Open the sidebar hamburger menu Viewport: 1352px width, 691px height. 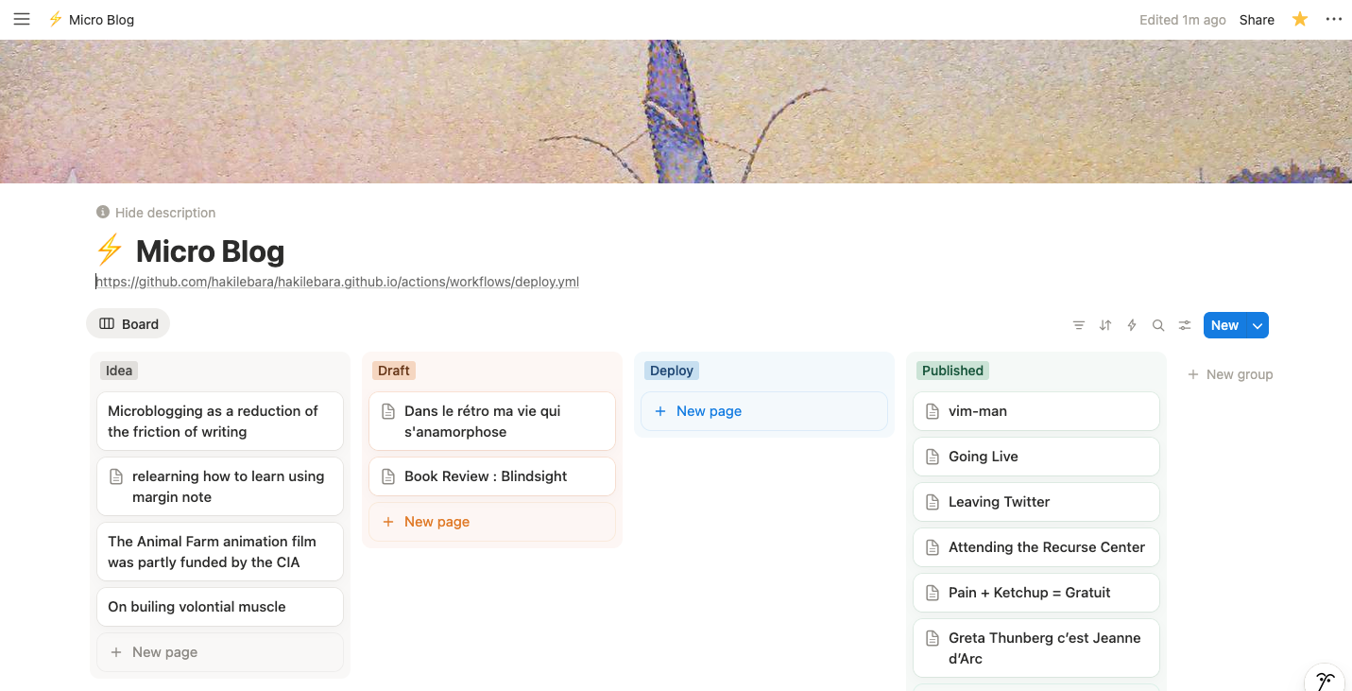click(22, 19)
